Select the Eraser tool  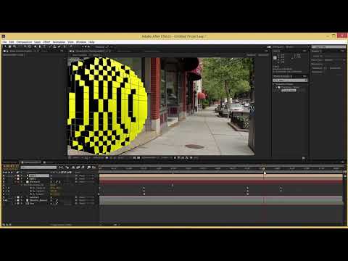[x=59, y=46]
